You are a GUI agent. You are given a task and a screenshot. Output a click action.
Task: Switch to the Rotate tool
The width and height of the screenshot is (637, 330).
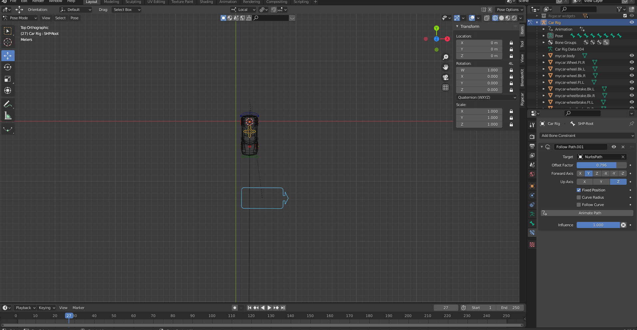coord(8,67)
